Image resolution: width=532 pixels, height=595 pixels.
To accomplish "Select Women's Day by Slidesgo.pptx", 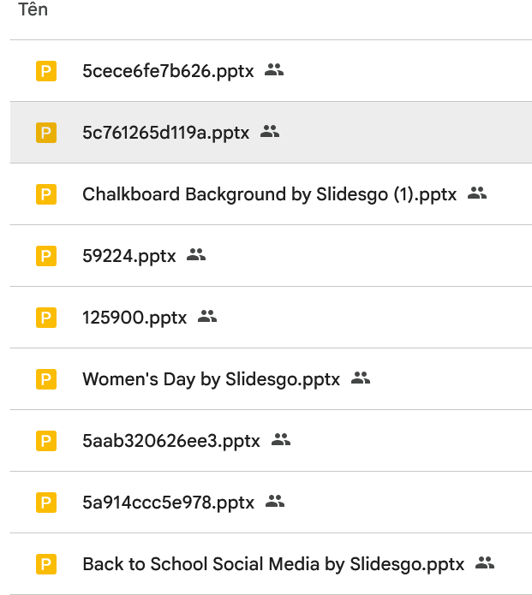I will 211,379.
